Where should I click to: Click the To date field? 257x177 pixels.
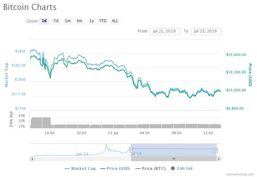pos(206,31)
